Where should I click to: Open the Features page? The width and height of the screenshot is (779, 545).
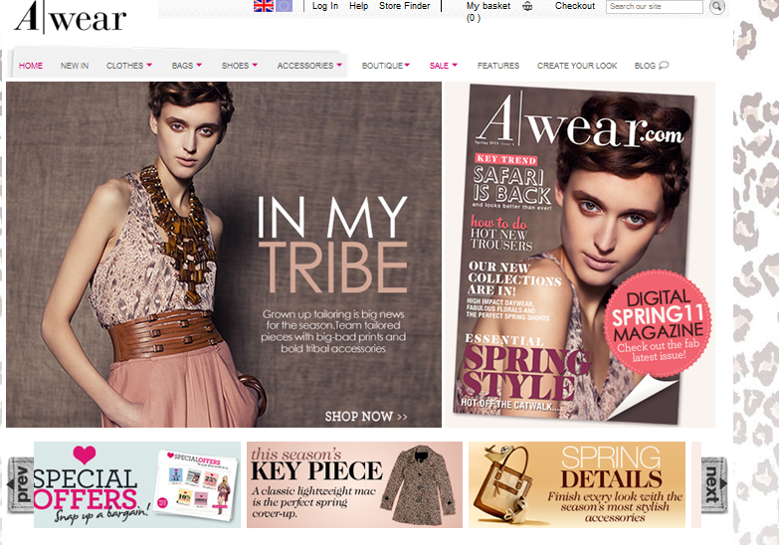[498, 66]
